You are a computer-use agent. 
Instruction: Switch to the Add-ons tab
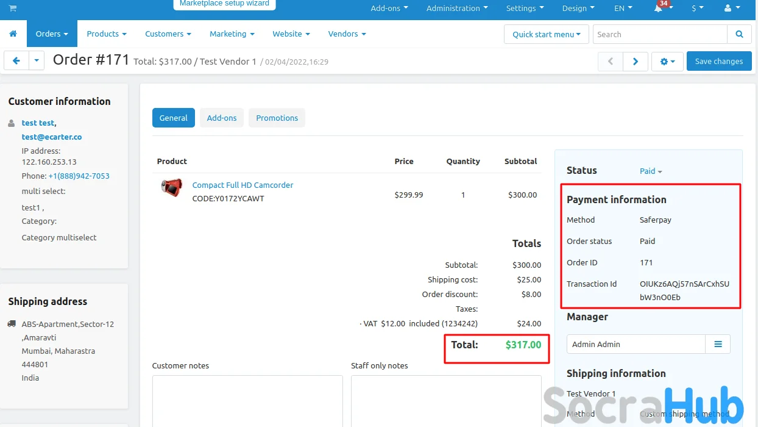(x=222, y=118)
